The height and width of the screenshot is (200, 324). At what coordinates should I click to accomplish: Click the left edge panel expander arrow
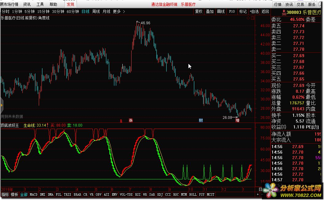[x=2, y=105]
